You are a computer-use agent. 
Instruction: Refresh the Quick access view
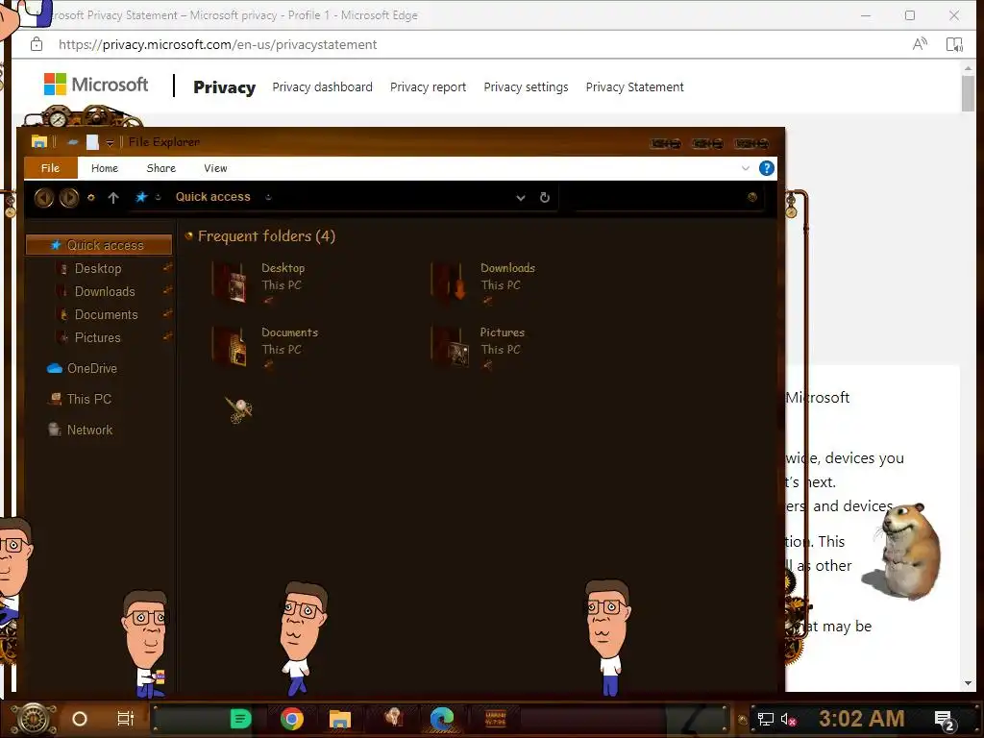tap(545, 198)
